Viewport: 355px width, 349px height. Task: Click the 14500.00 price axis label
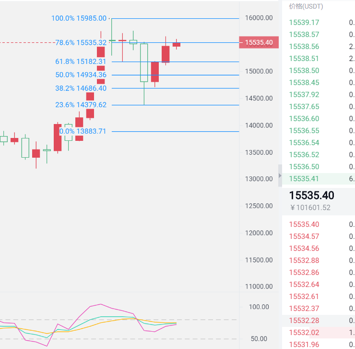pyautogui.click(x=259, y=98)
